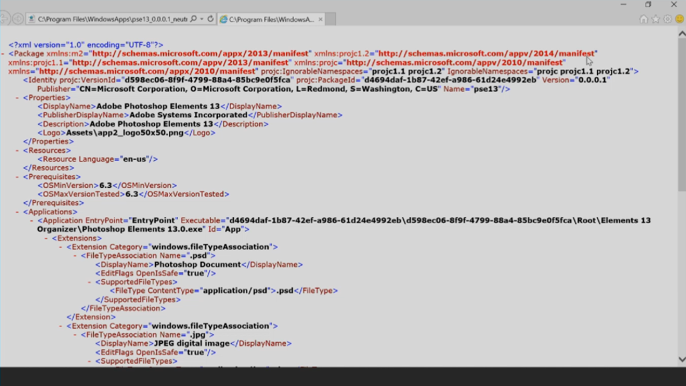
Task: Click the address bar path text field
Action: point(113,19)
